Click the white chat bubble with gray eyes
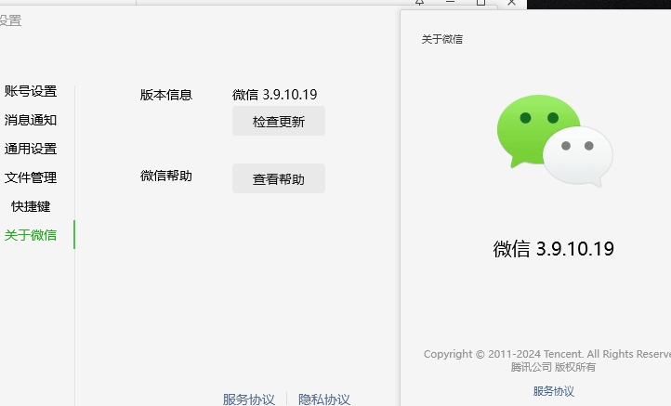The image size is (671, 406). 578,156
